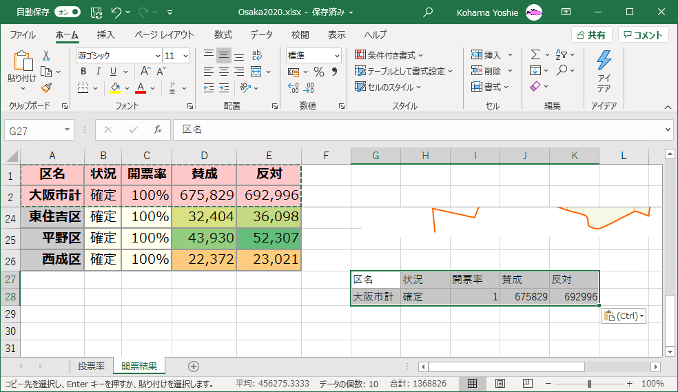Toggle align right
678x392 pixels.
[239, 72]
